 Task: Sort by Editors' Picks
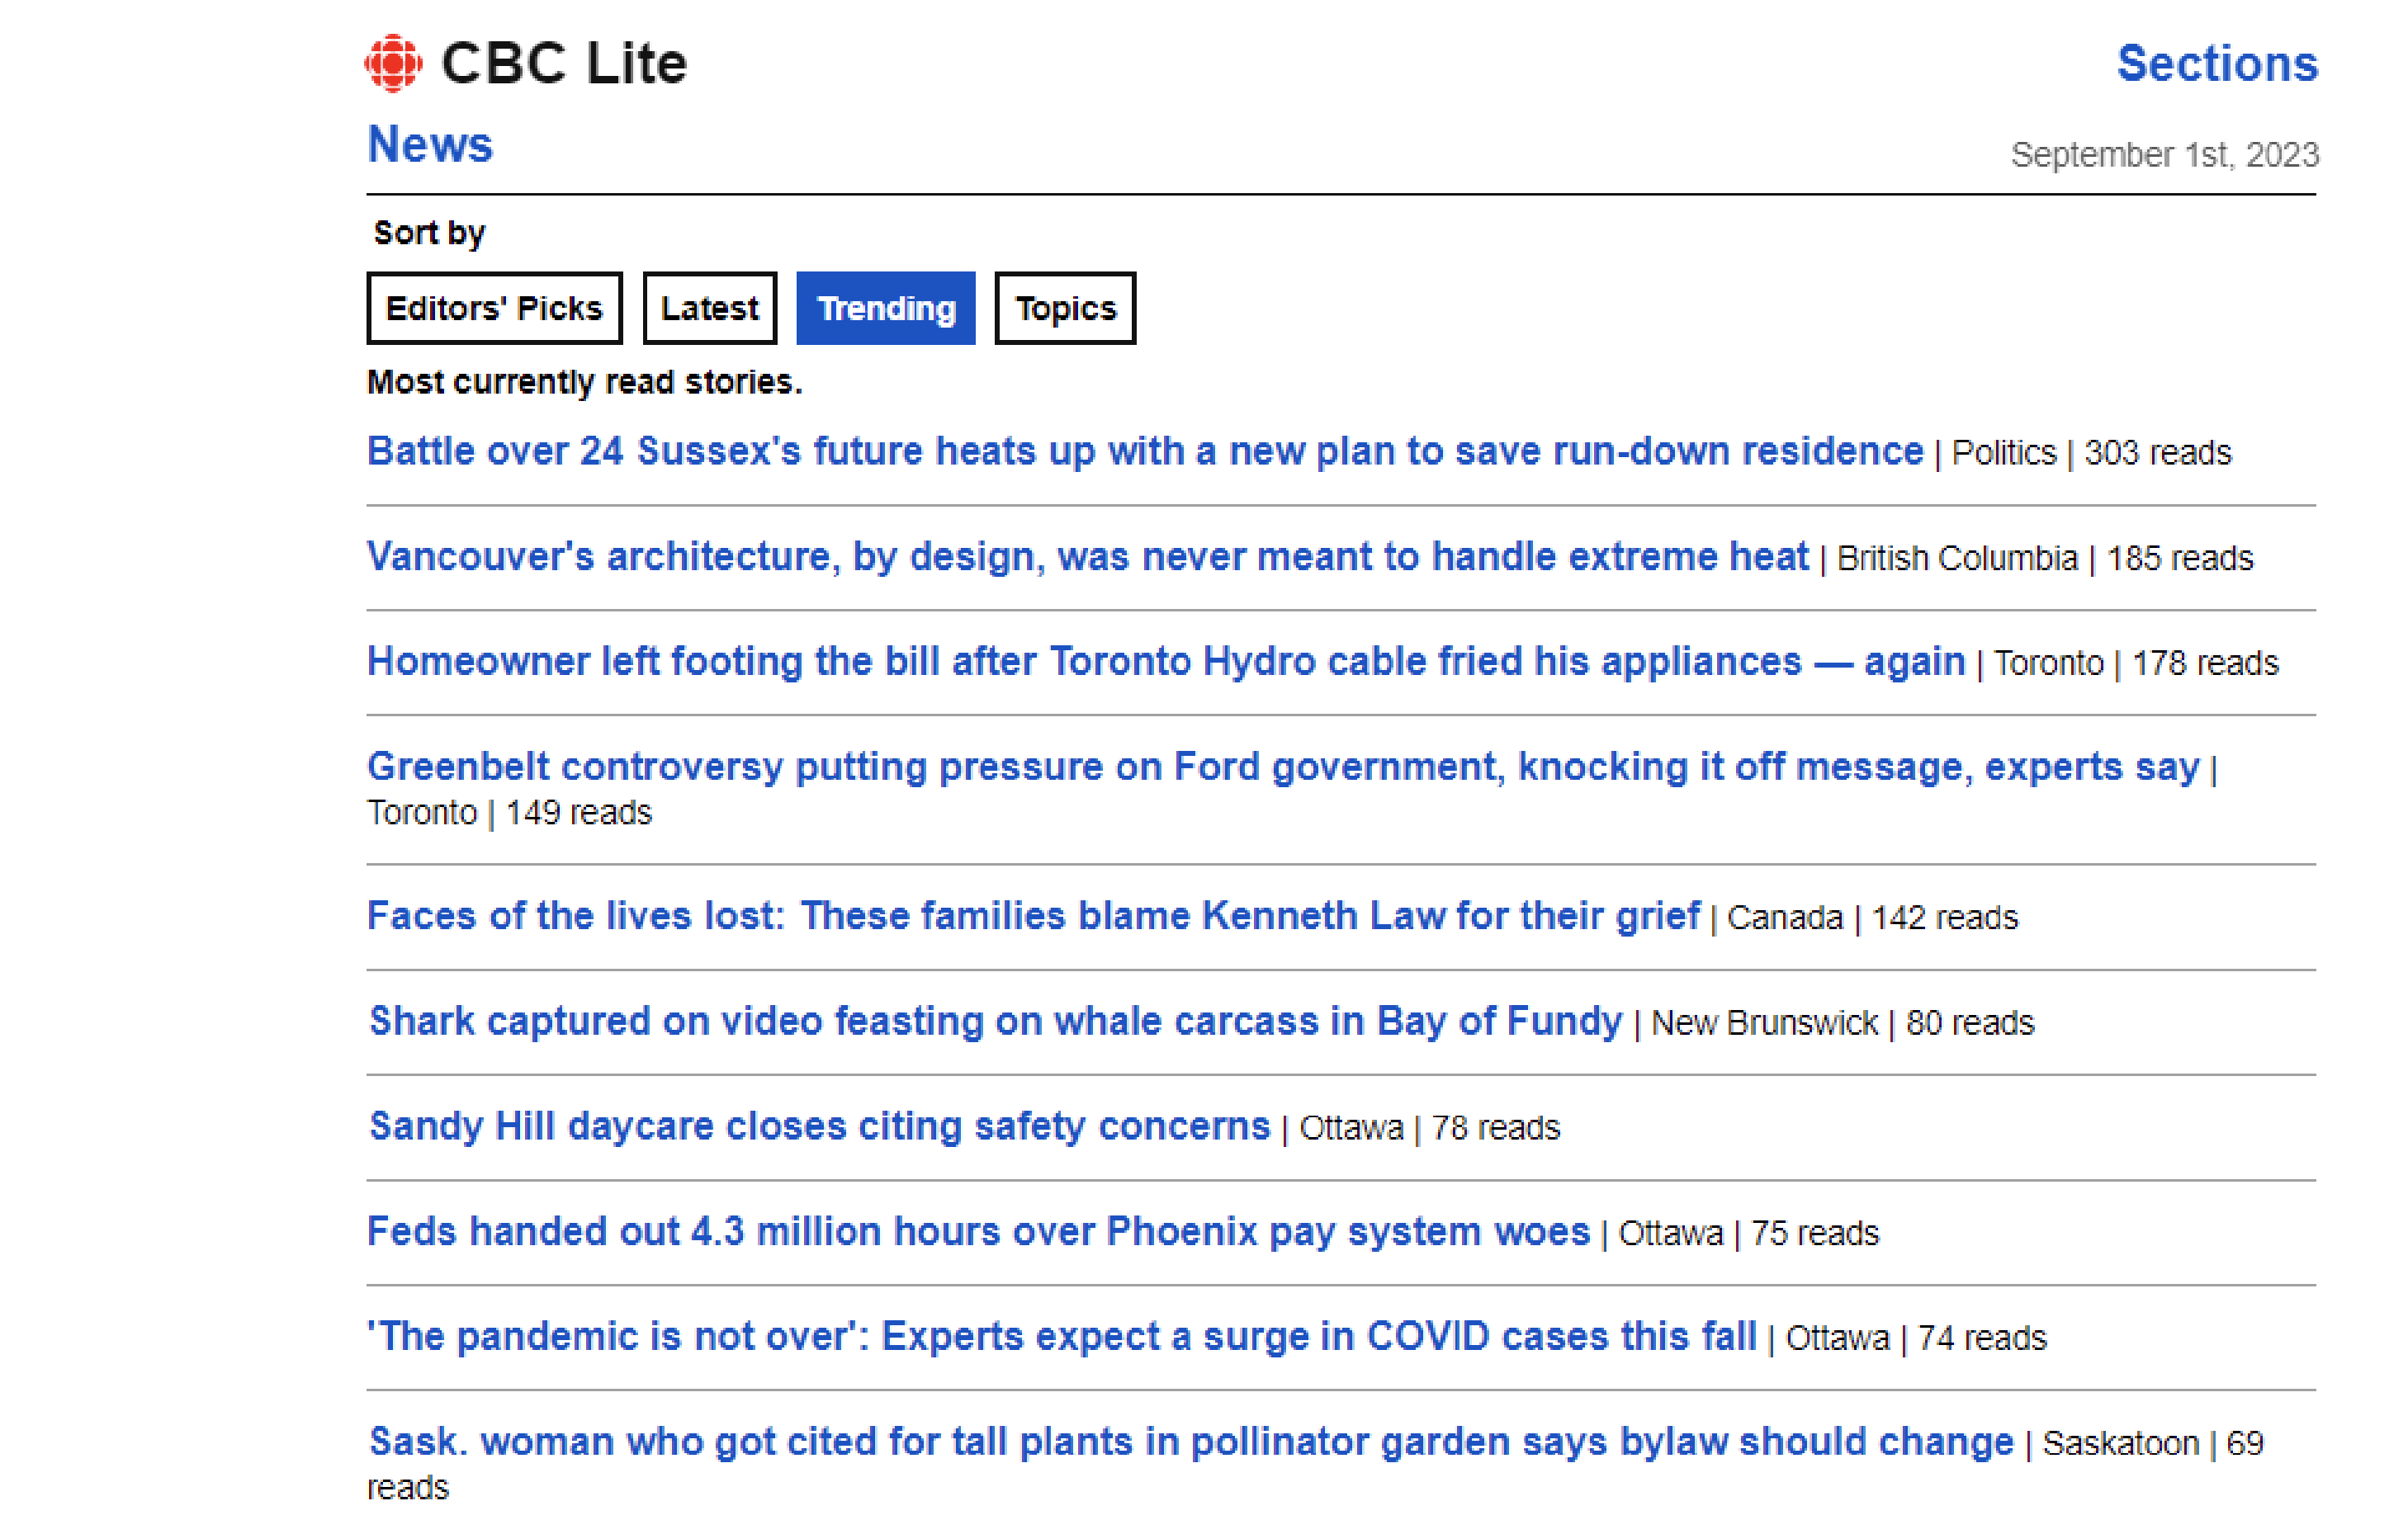click(x=494, y=309)
